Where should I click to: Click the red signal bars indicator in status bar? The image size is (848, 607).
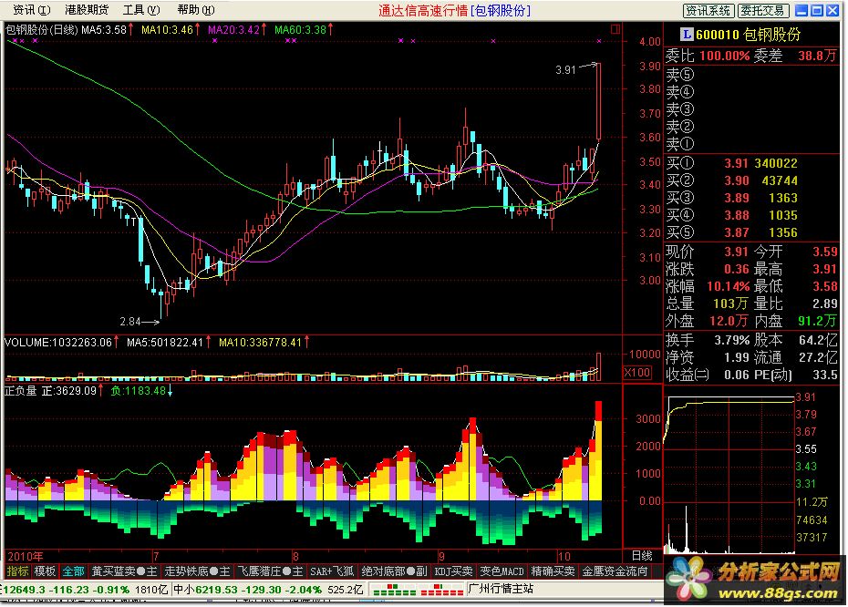(442, 590)
